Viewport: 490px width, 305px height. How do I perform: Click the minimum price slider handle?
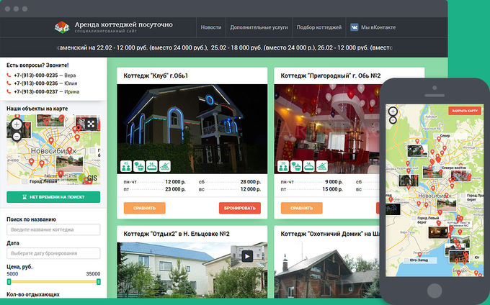click(x=8, y=281)
